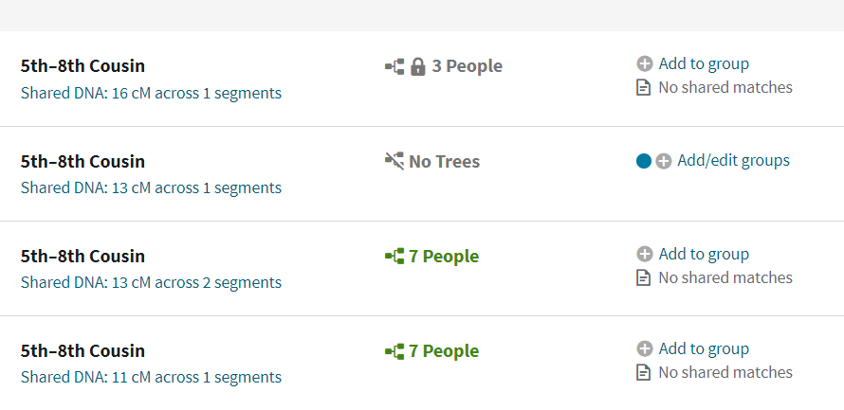Screen dimensions: 844x410
Task: Click No Trees label in second match row
Action: point(444,161)
